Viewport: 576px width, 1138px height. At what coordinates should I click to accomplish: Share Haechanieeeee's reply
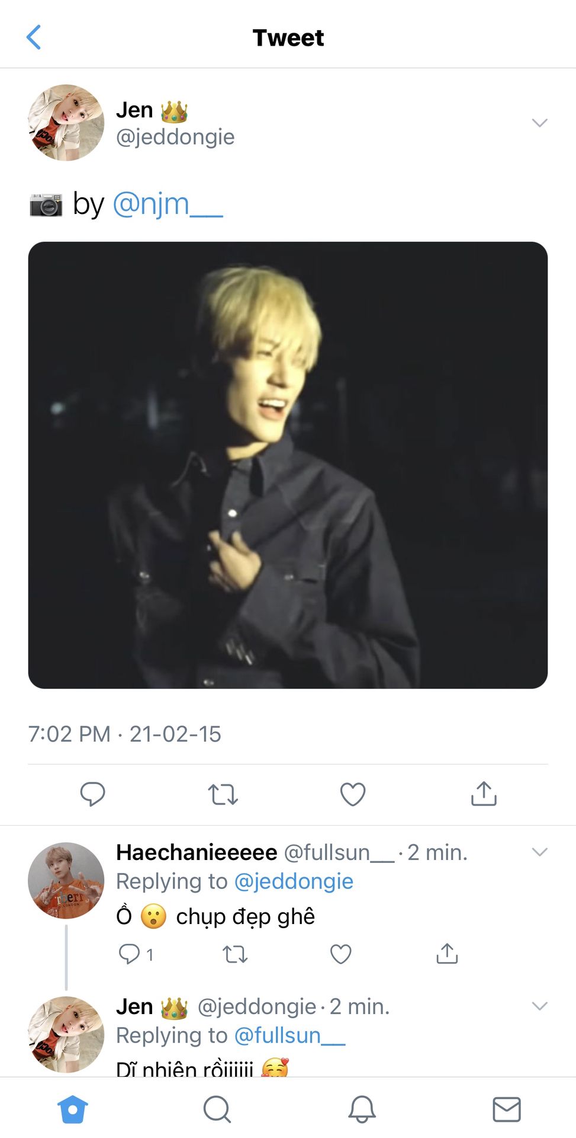447,954
